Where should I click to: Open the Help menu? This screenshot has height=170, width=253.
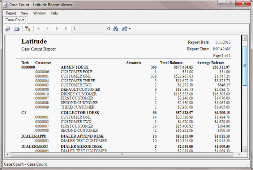tap(54, 13)
